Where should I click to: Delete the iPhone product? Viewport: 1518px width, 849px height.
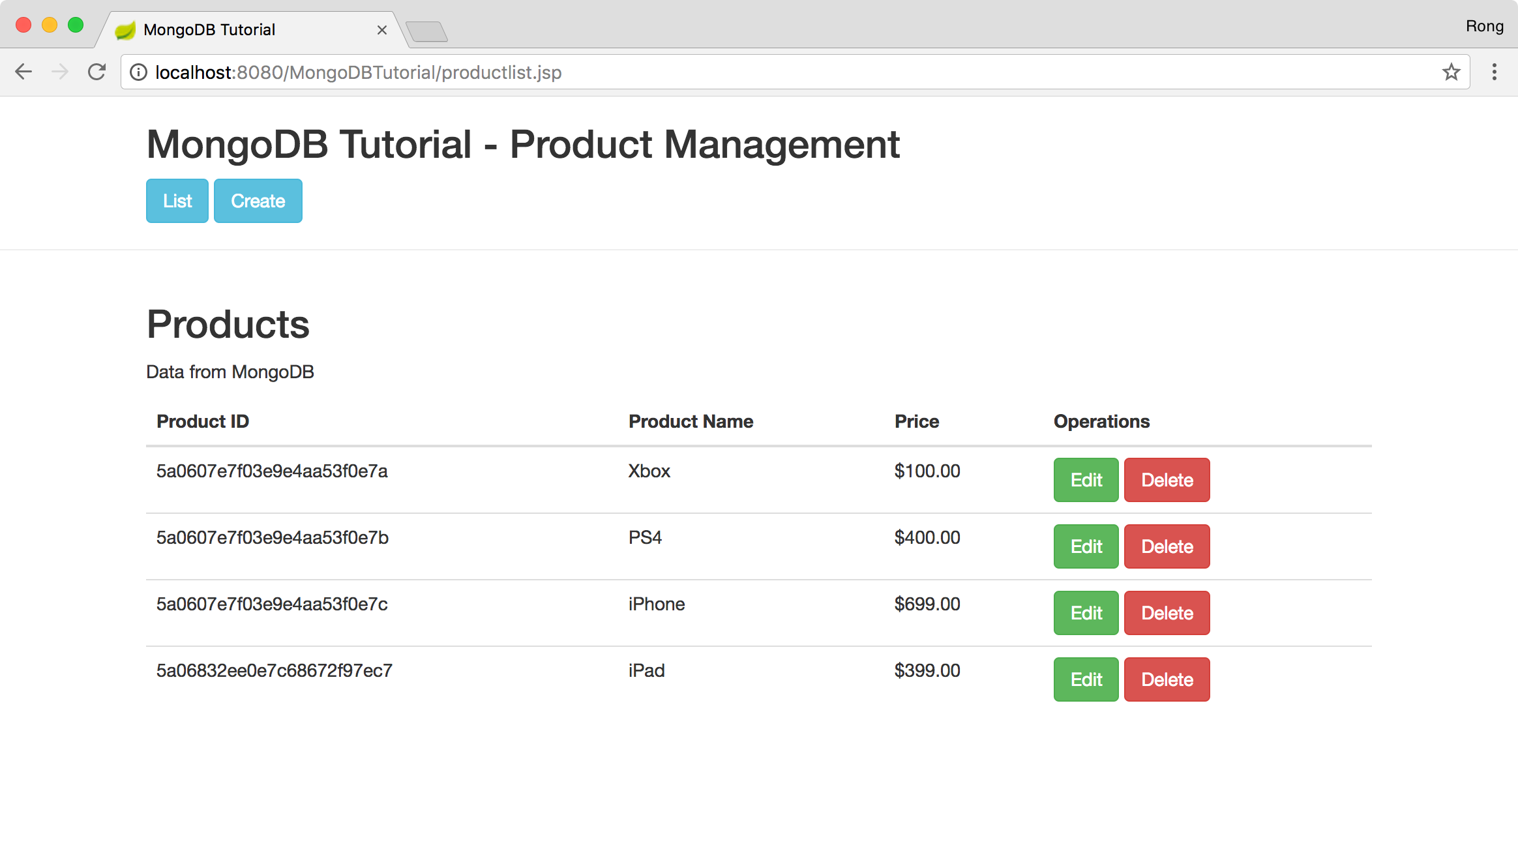[x=1167, y=613]
